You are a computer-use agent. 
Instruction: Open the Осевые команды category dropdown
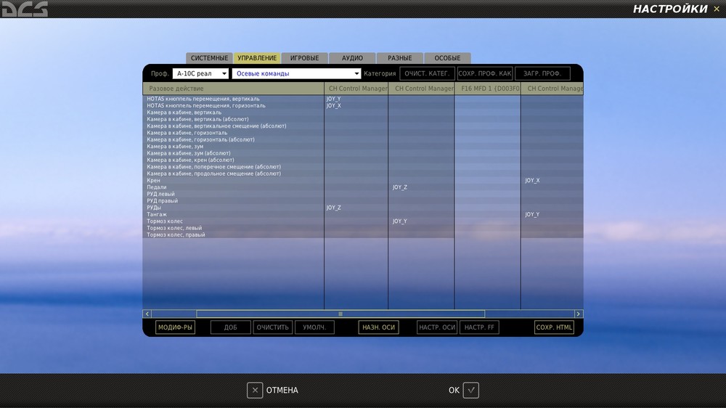(x=296, y=73)
